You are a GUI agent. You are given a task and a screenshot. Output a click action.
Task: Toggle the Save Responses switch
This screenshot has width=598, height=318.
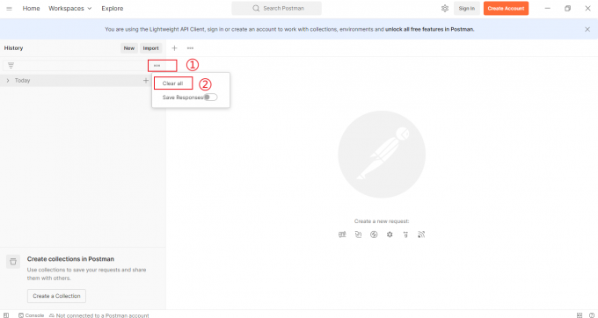210,98
